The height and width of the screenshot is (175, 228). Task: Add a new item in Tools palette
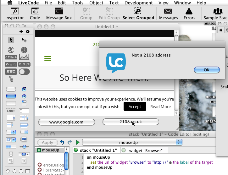click(21, 31)
